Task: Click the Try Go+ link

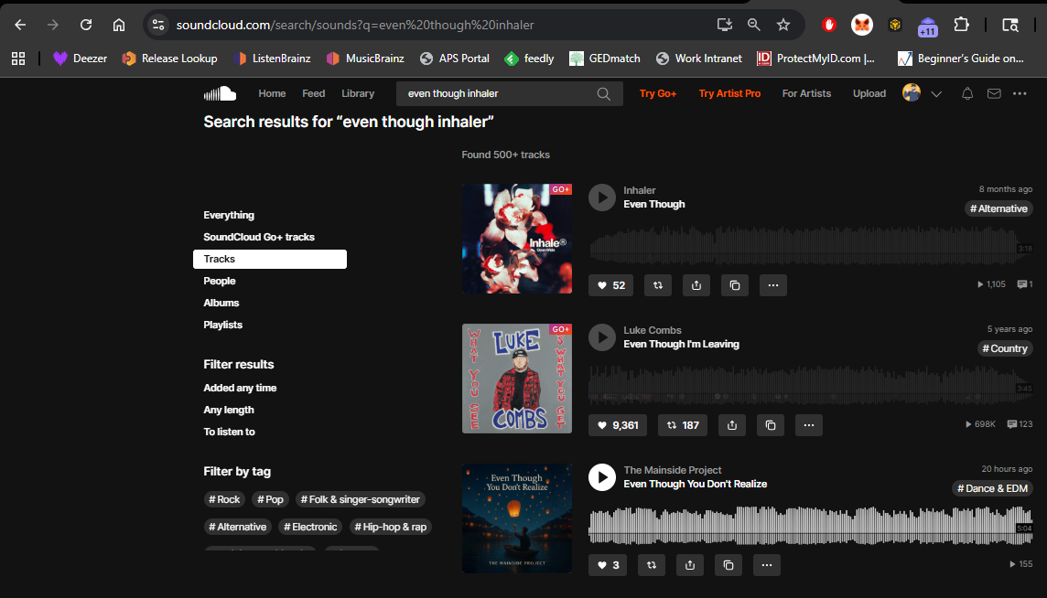Action: click(x=658, y=93)
